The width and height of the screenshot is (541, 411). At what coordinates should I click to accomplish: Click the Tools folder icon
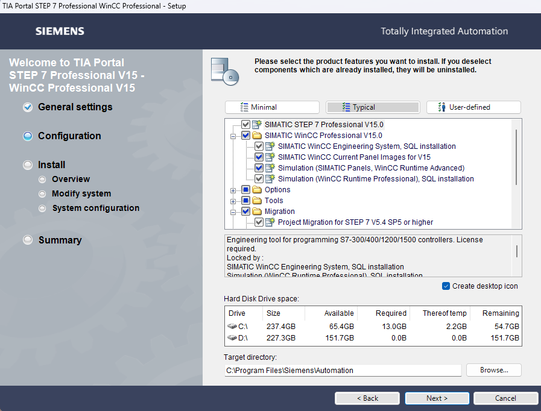[257, 201]
